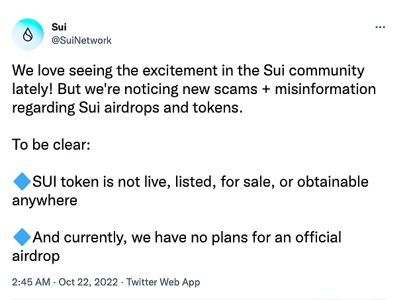Click the "scams + misinformation" phrase
Image resolution: width=413 pixels, height=300 pixels.
[x=295, y=89]
